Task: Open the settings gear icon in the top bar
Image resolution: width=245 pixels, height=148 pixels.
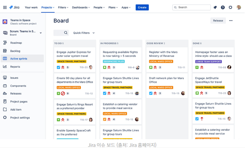Action: pos(230,7)
